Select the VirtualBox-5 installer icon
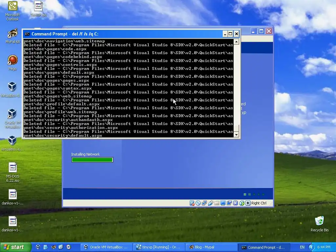Viewport: 336px width, 252px height. pos(12,90)
